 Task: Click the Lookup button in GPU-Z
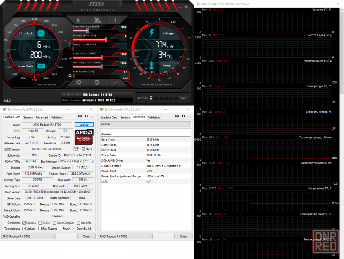pos(84,125)
